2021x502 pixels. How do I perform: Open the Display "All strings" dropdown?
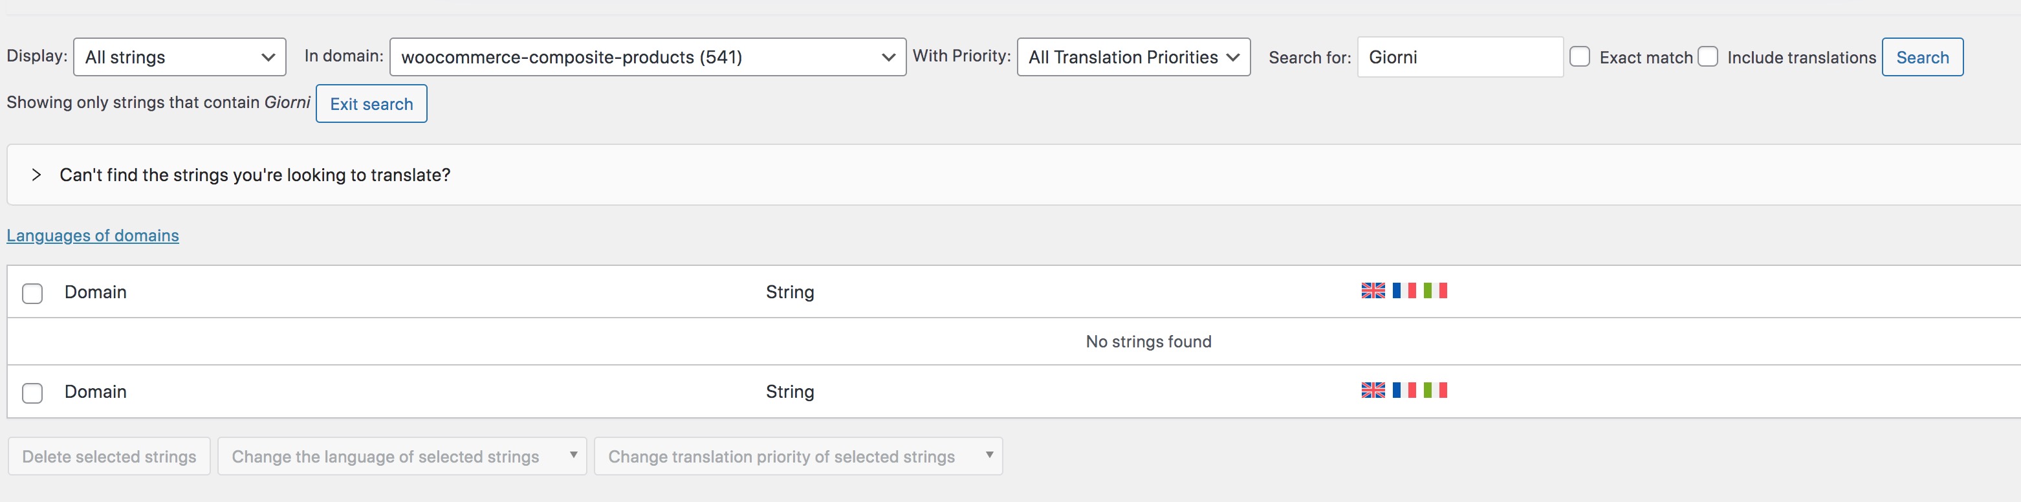coord(180,58)
